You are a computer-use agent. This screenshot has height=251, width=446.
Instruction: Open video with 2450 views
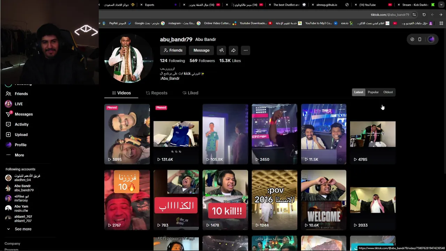coord(275,134)
